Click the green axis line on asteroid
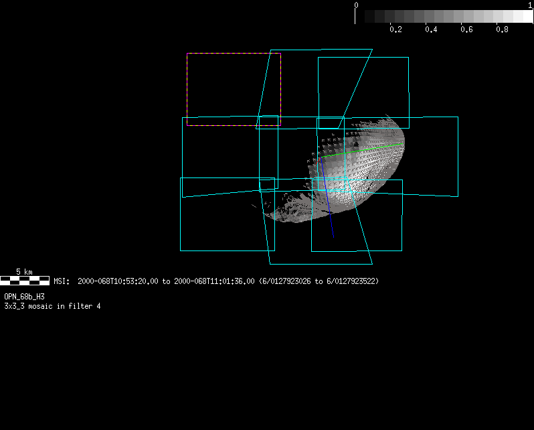This screenshot has height=430, width=534. coord(363,151)
